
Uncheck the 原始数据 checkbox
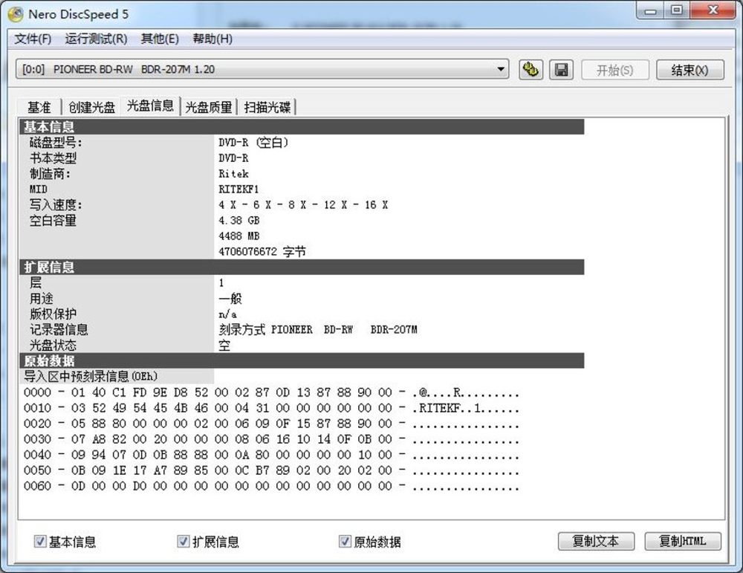pyautogui.click(x=345, y=541)
